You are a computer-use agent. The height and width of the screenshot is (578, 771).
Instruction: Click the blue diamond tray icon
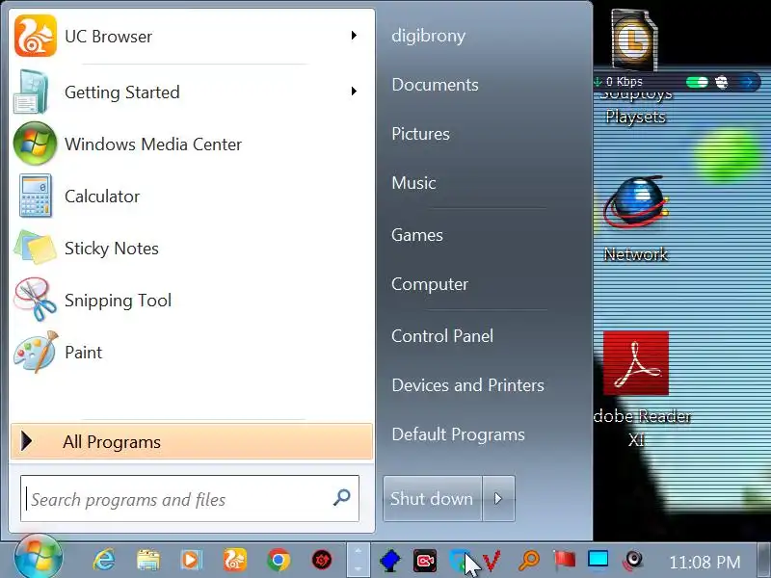[x=390, y=561]
